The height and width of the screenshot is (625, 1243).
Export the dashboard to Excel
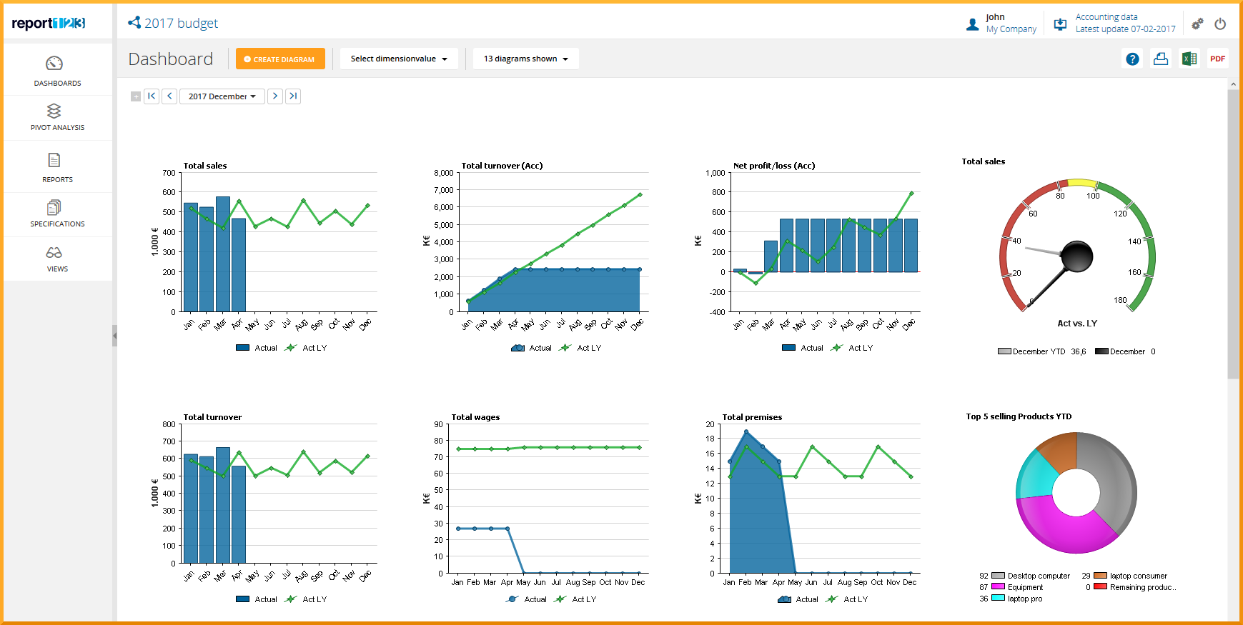[x=1189, y=59]
